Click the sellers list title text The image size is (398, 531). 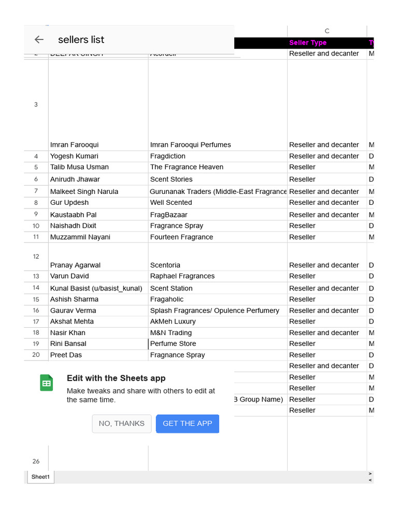pos(81,39)
